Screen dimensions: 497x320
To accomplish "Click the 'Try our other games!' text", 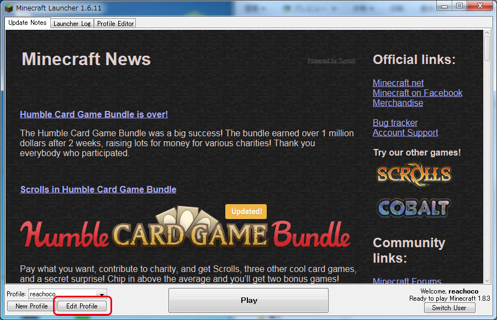I will 417,152.
